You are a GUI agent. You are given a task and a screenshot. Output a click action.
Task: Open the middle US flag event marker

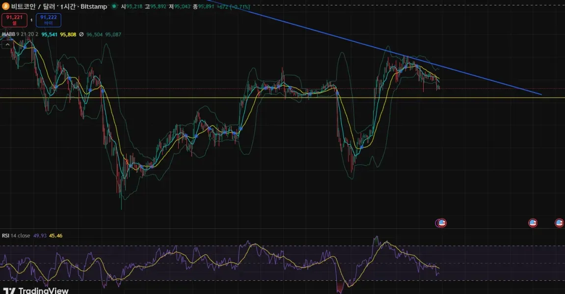point(533,223)
